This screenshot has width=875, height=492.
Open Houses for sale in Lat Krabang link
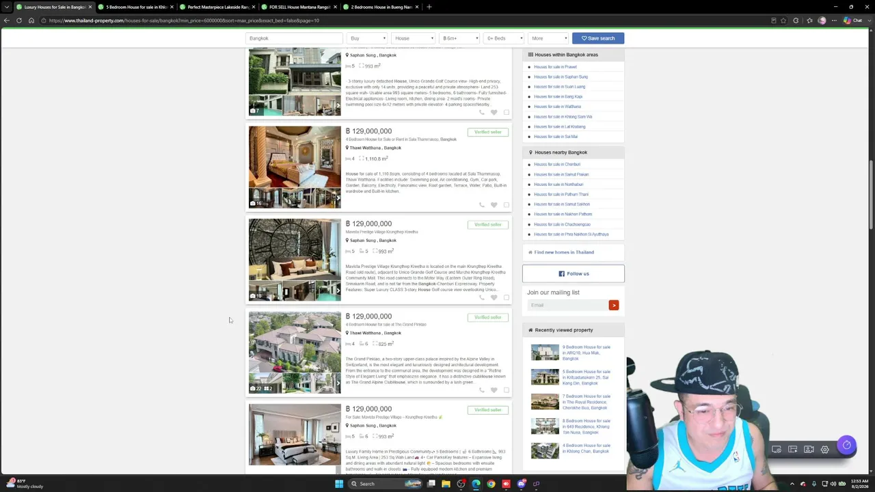click(560, 126)
